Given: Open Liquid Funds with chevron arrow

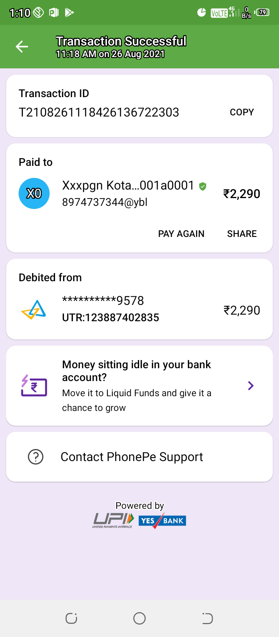Looking at the screenshot, I should click(251, 386).
